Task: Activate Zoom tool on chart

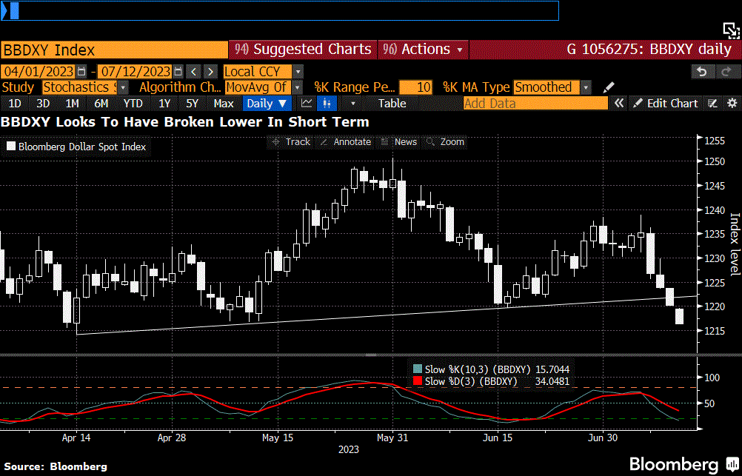Action: 445,142
